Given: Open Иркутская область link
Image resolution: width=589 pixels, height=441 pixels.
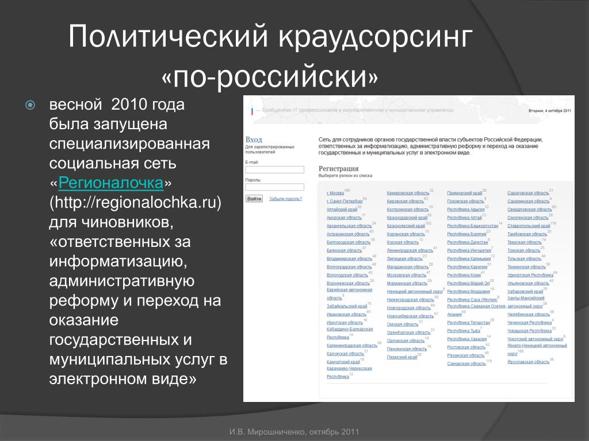Looking at the screenshot, I should 345,323.
